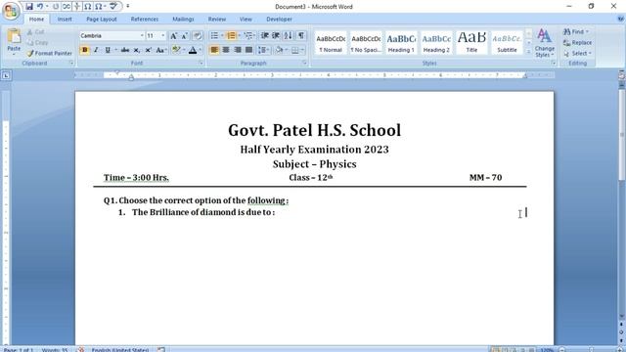Click the vertical scrollbar thumb

(x=622, y=136)
